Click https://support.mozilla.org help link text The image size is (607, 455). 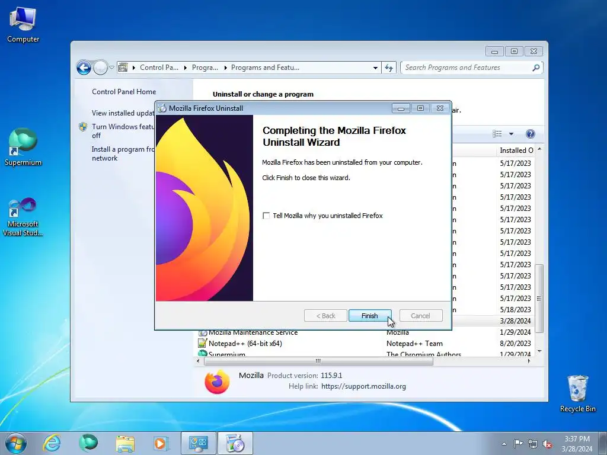(x=363, y=386)
